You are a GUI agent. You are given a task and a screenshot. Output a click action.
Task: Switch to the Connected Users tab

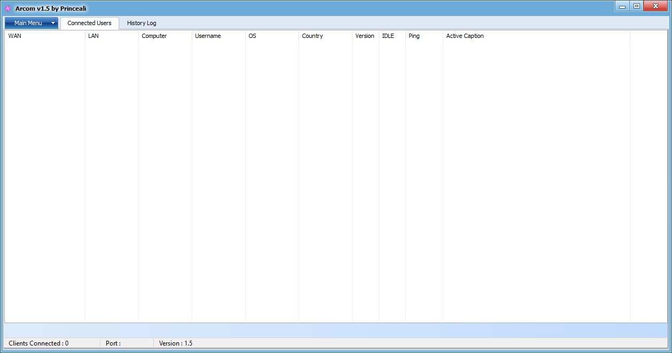point(89,23)
